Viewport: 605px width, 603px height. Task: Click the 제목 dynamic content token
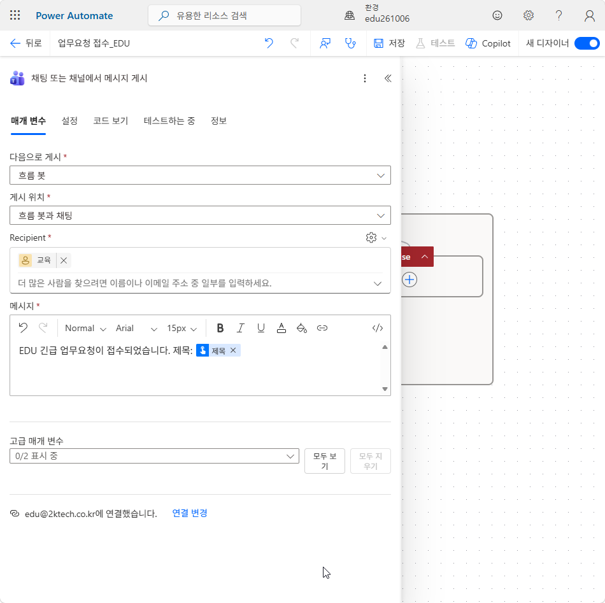tap(218, 351)
